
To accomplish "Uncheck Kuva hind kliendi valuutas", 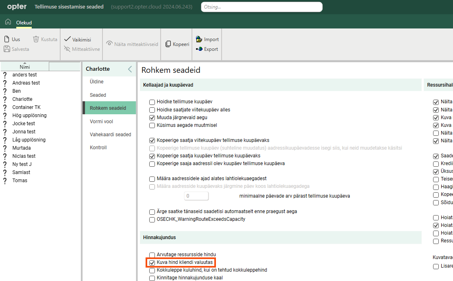I will point(152,263).
